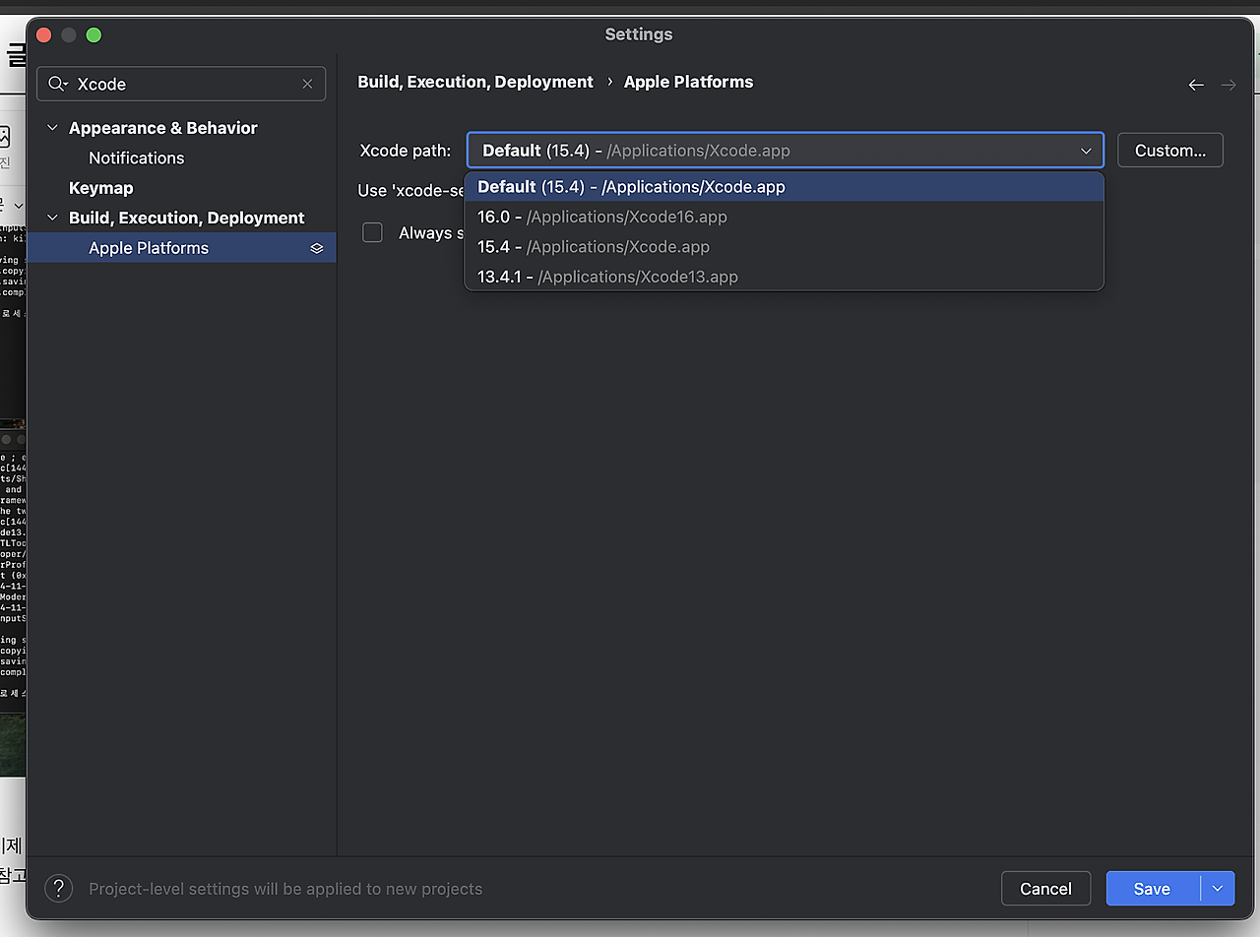
Task: Click Apple Platforms breadcrumb title
Action: click(x=688, y=82)
